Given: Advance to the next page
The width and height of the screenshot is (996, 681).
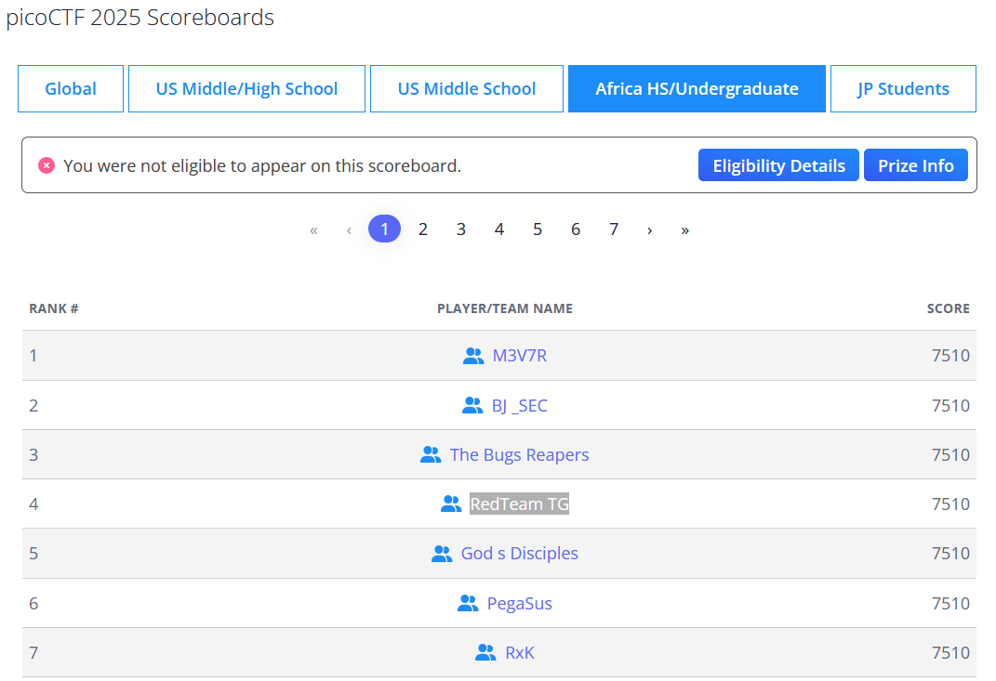Looking at the screenshot, I should click(649, 229).
